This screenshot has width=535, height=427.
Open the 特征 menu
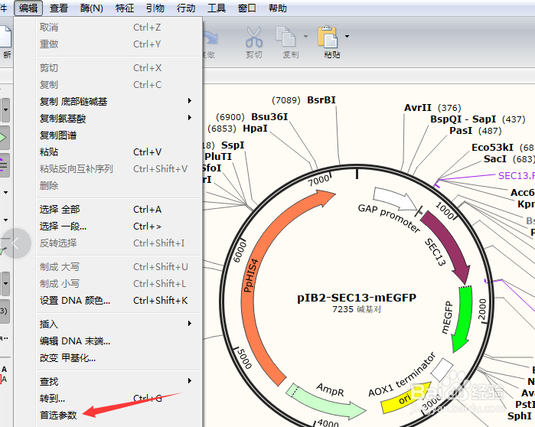click(125, 8)
